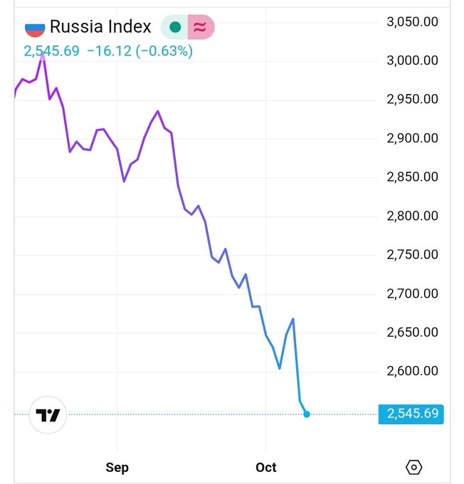Click the blue 2,545.69 current price label
The height and width of the screenshot is (484, 464).
coord(412,414)
